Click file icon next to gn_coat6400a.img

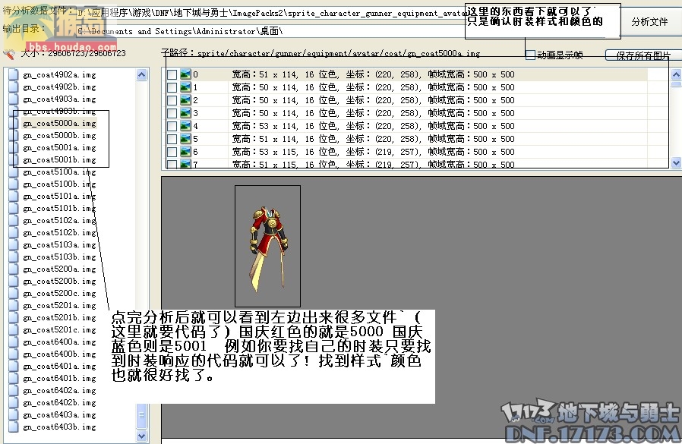click(14, 342)
